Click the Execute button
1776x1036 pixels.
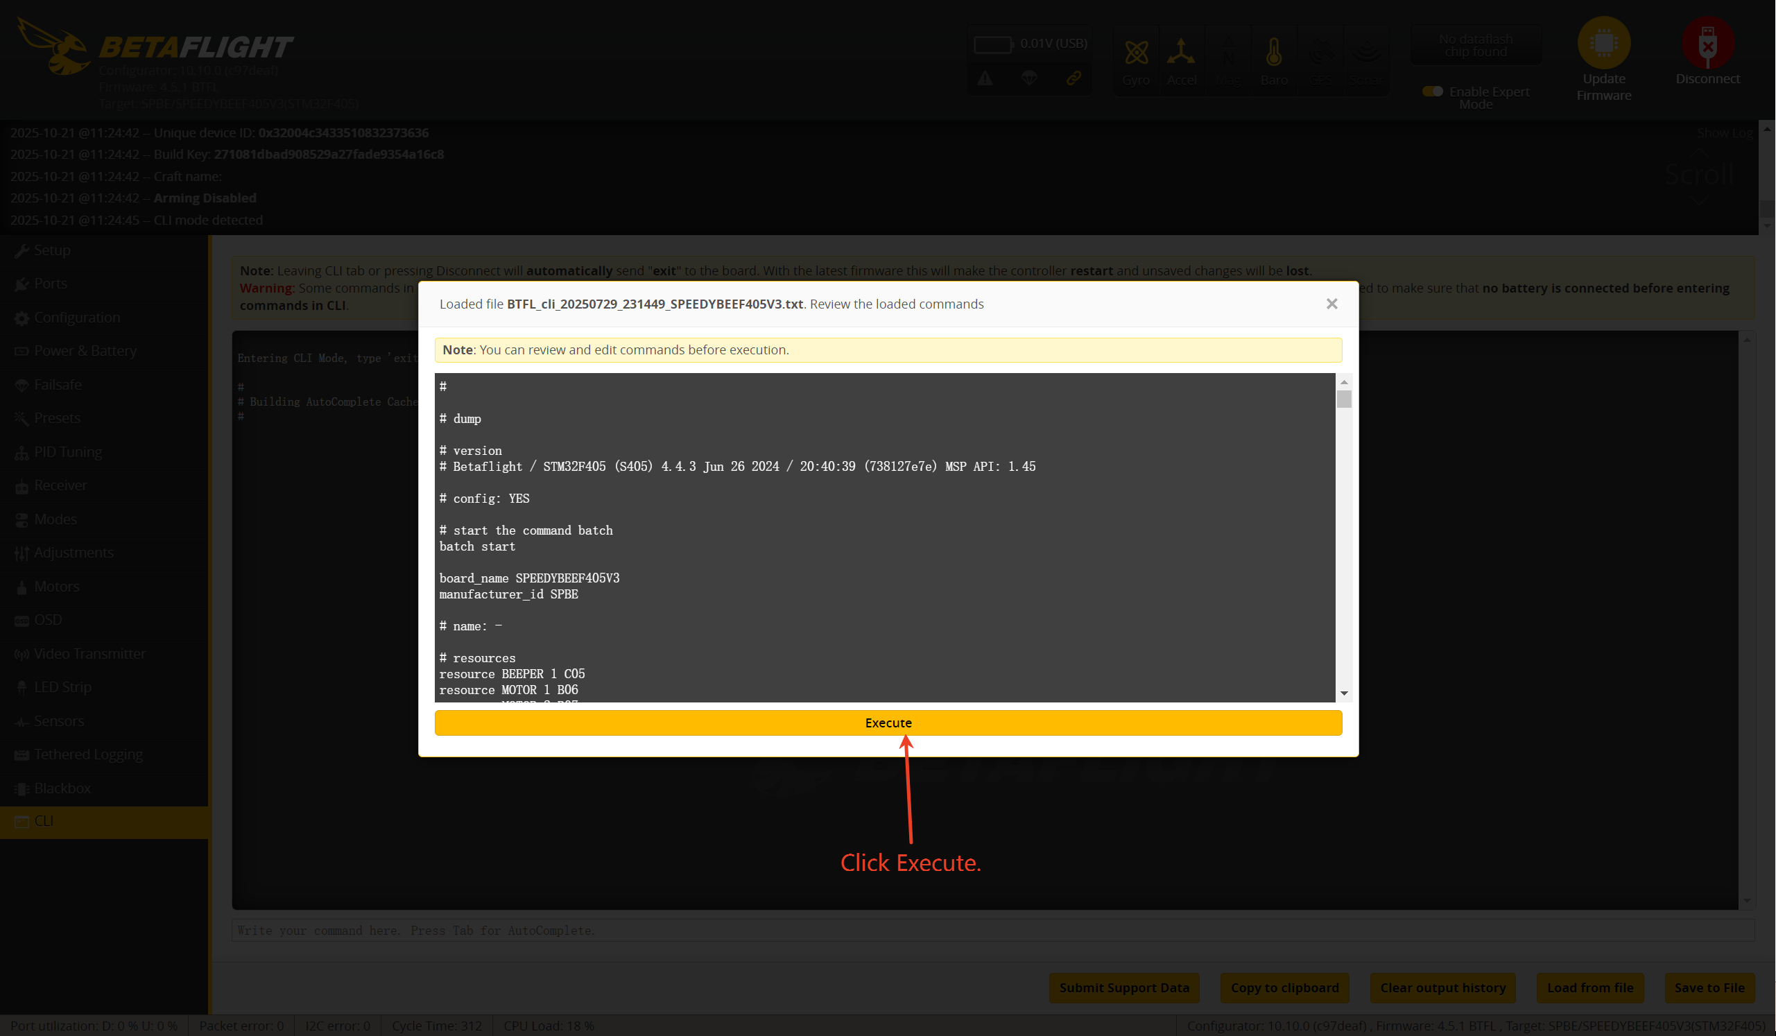pos(888,723)
